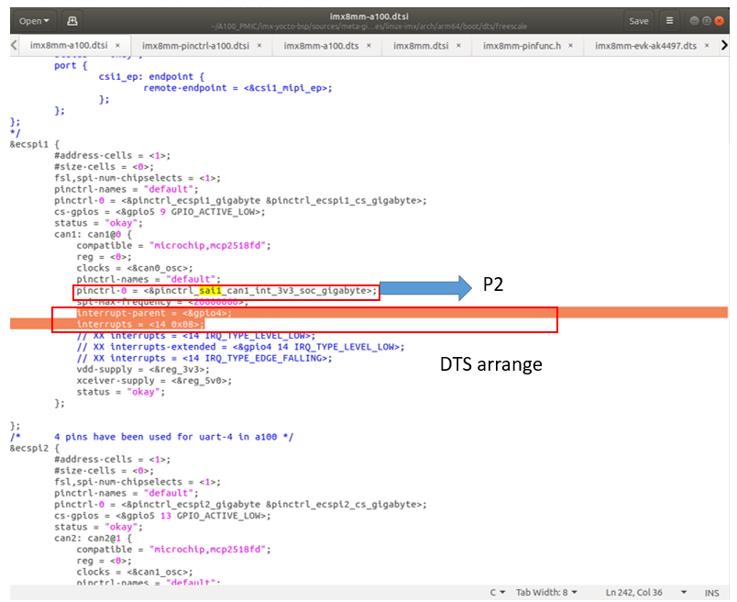Click the interrupts = <14 0x08>; line
Screen dimensions: 737x602
(x=140, y=324)
